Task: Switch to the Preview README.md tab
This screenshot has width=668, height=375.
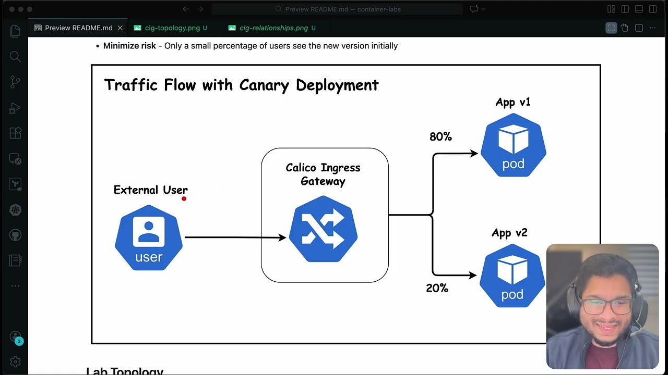Action: [78, 28]
